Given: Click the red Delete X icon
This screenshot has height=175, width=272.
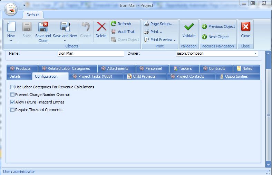Looking at the screenshot, I should coord(101,26).
